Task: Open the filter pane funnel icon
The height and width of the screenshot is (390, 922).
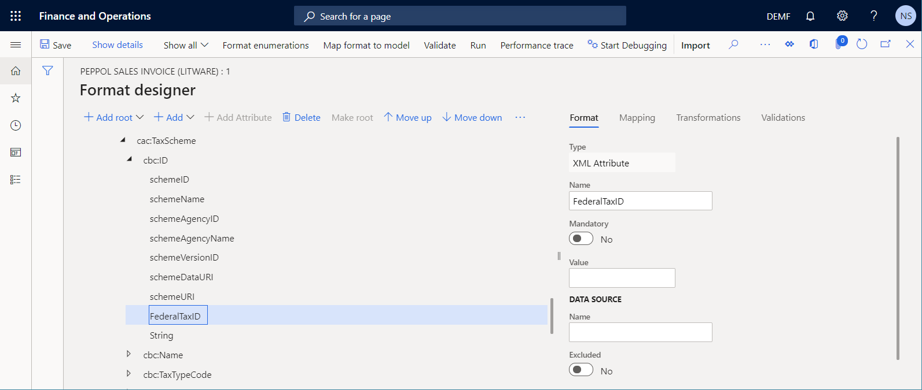Action: [x=47, y=70]
